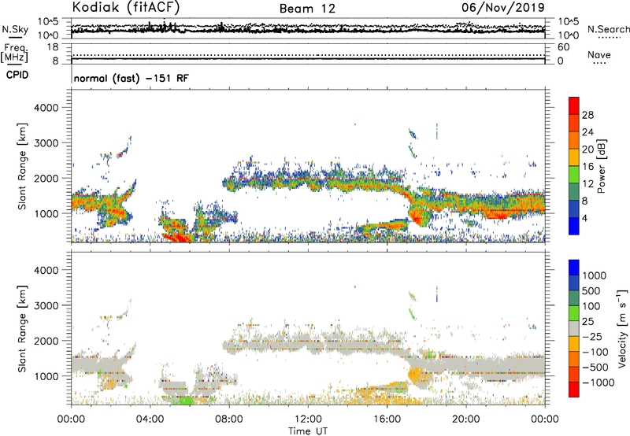Click the '4' power colorbar tick
630x436 pixels.
click(x=584, y=218)
